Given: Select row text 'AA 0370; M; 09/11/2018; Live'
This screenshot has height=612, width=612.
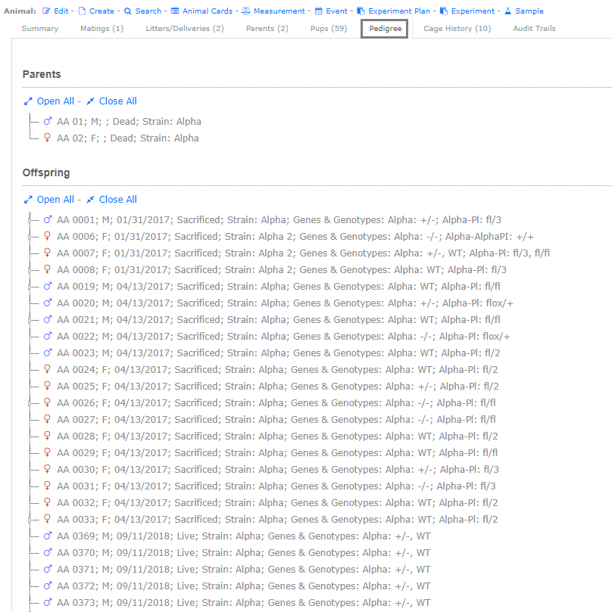Looking at the screenshot, I should click(125, 553).
